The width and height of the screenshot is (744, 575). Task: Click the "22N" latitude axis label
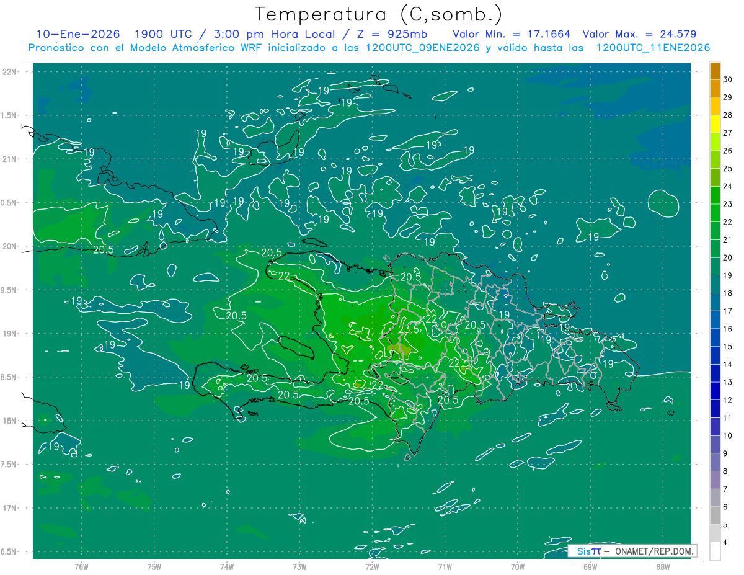(x=9, y=71)
